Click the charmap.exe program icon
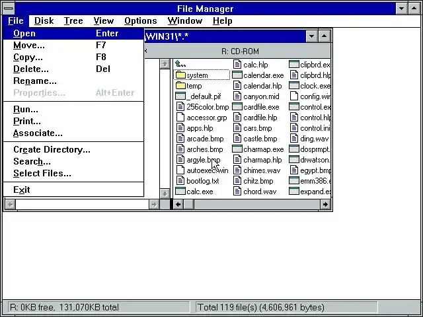423x317 pixels. [x=237, y=149]
